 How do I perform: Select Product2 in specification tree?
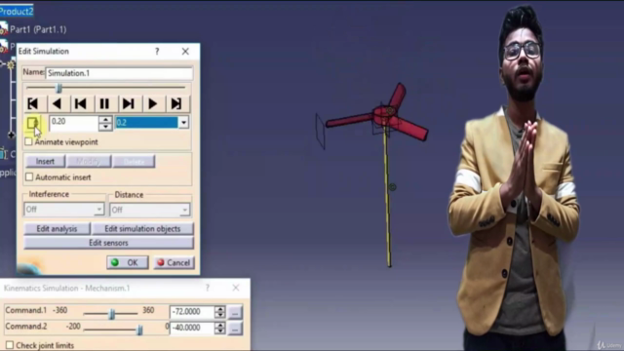click(x=17, y=11)
